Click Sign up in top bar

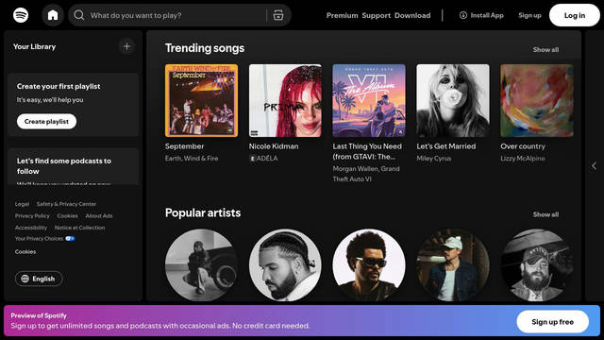529,15
